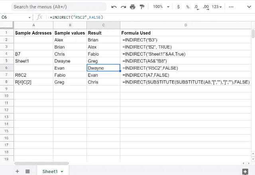Click the select-all corner box
This screenshot has width=255, height=175.
[x=7, y=25]
